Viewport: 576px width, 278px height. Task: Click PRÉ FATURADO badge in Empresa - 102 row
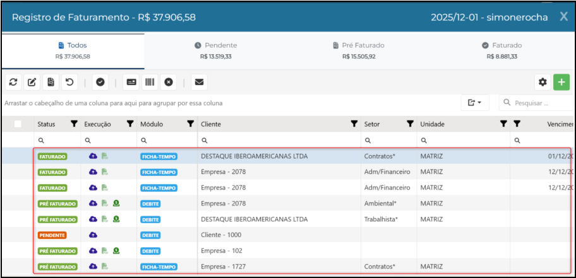click(57, 251)
